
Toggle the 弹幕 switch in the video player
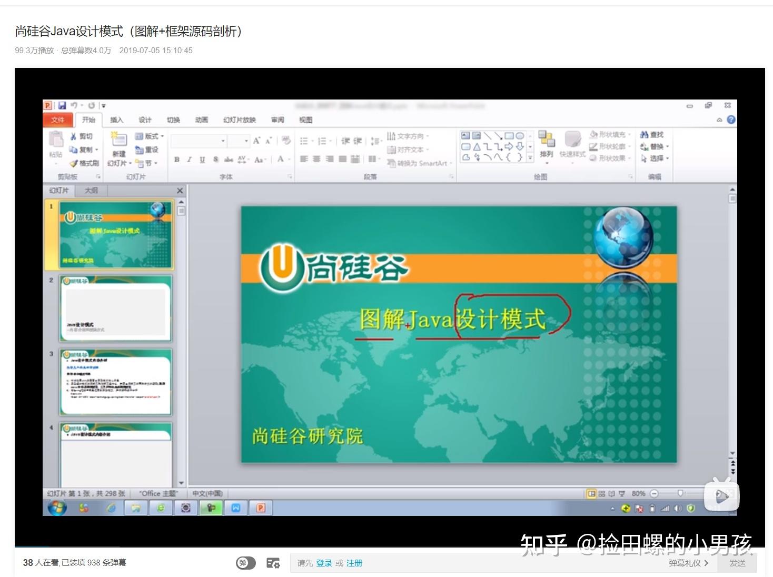tap(245, 563)
